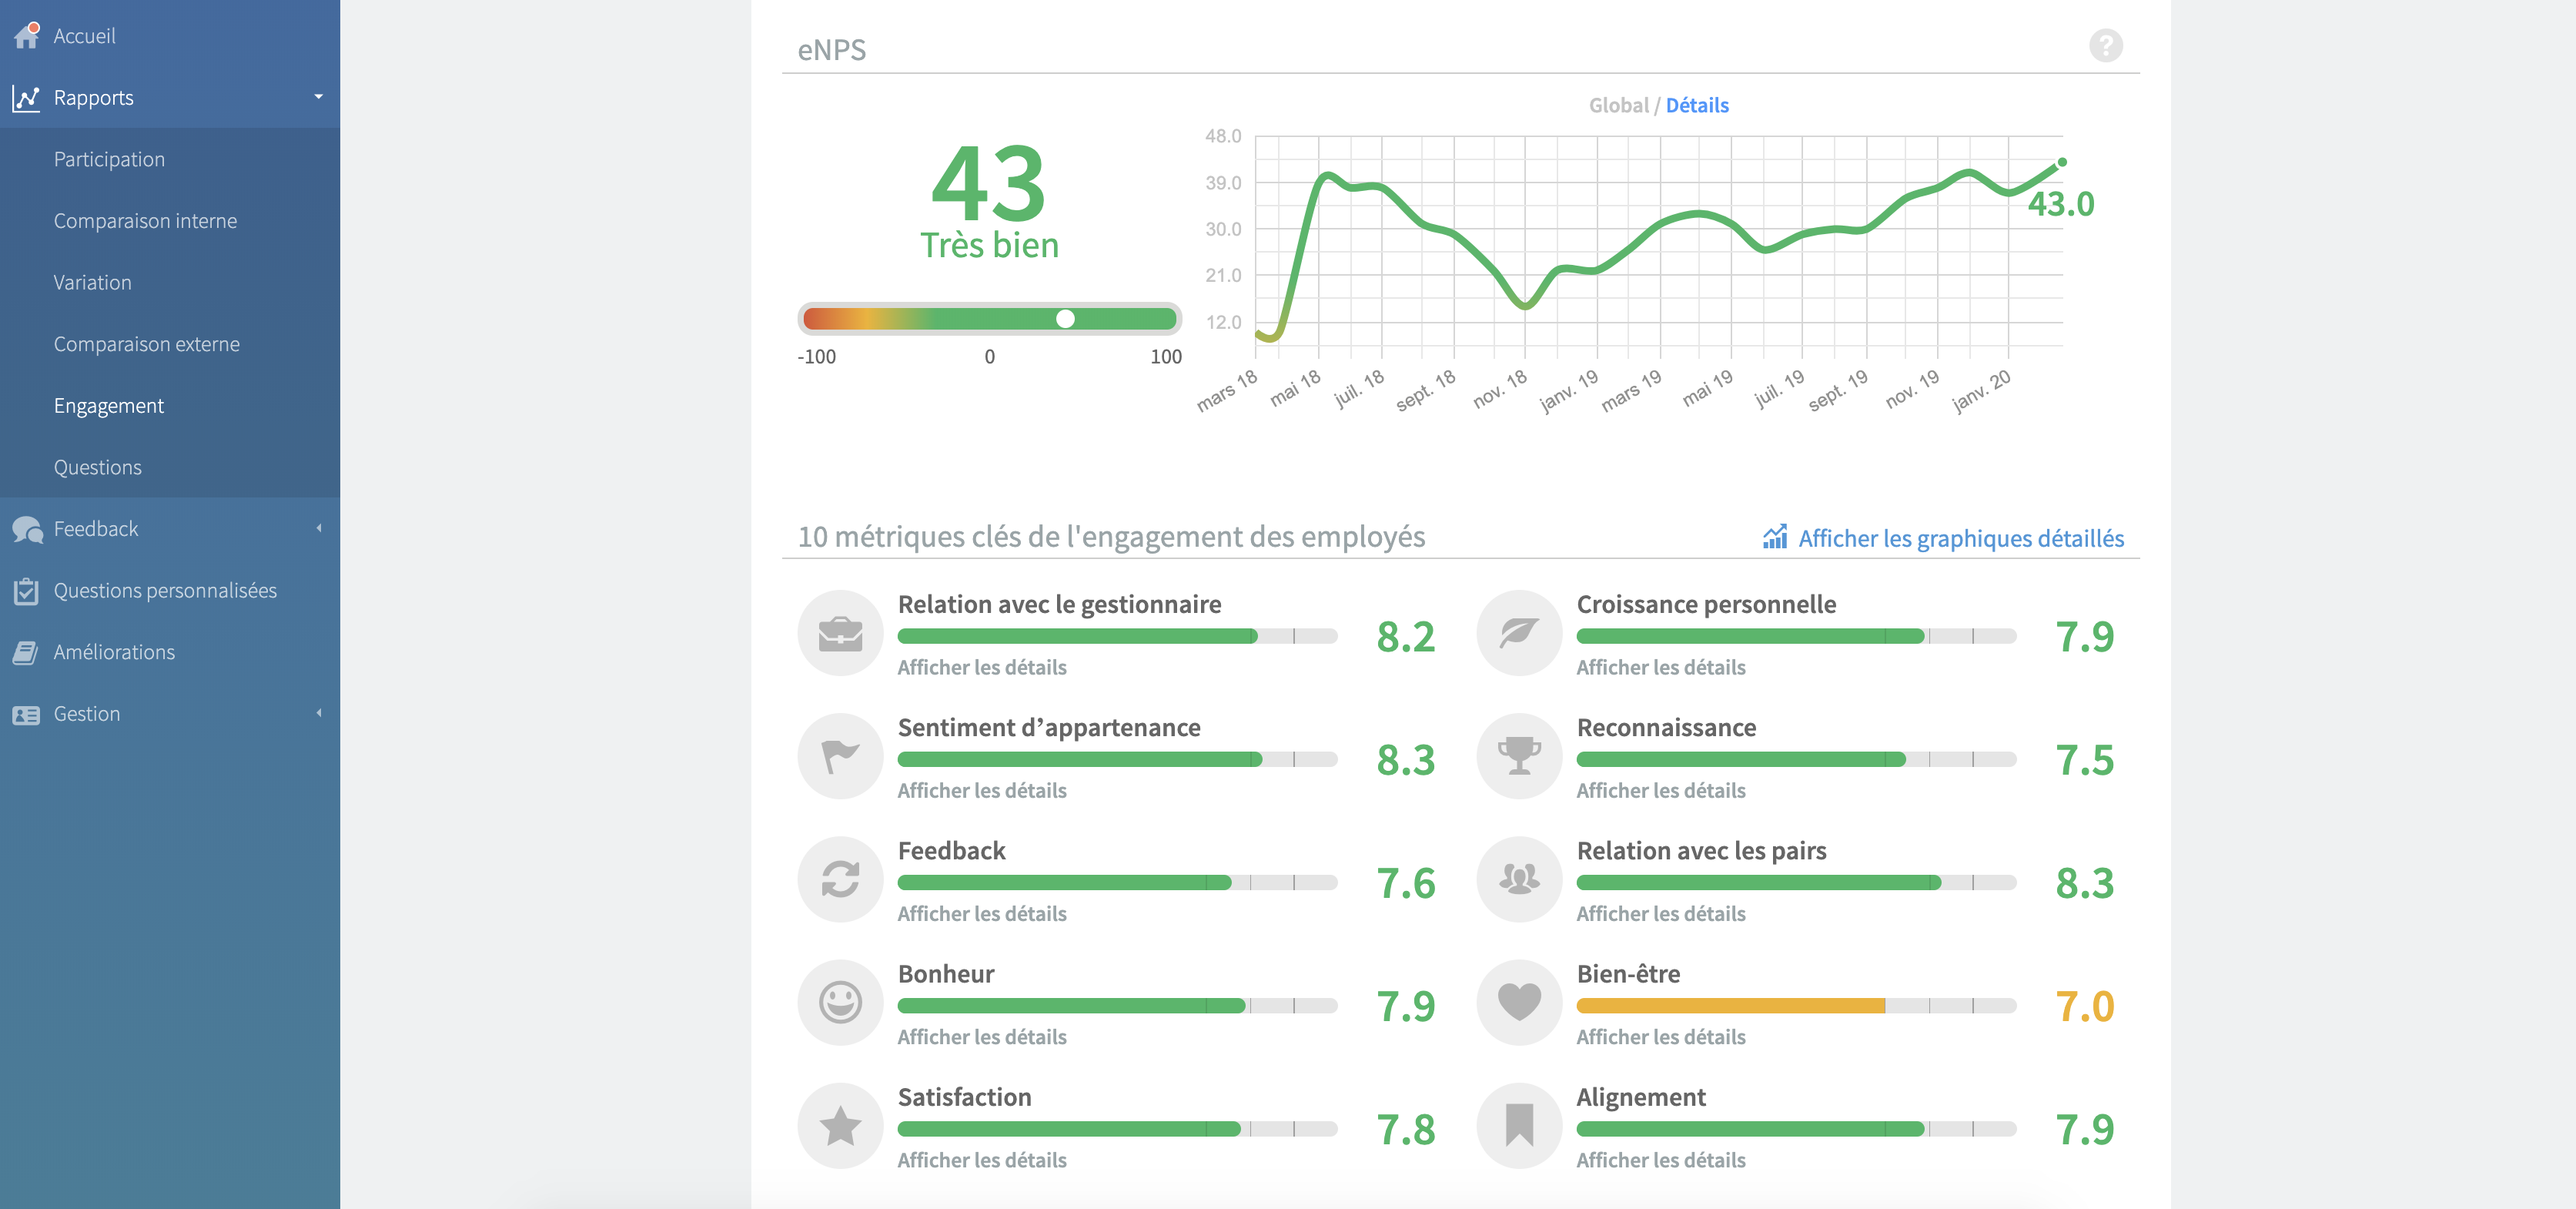Click the star icon for Satisfaction
Image resolution: width=2576 pixels, height=1209 pixels.
coord(840,1126)
